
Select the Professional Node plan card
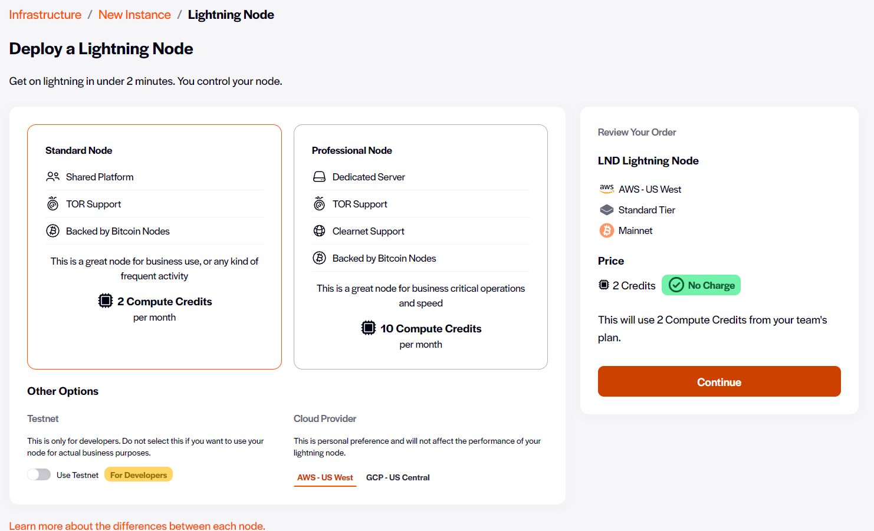click(x=420, y=246)
